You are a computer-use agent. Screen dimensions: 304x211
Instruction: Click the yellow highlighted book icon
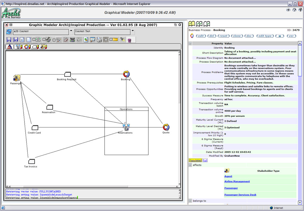pyautogui.click(x=192, y=24)
